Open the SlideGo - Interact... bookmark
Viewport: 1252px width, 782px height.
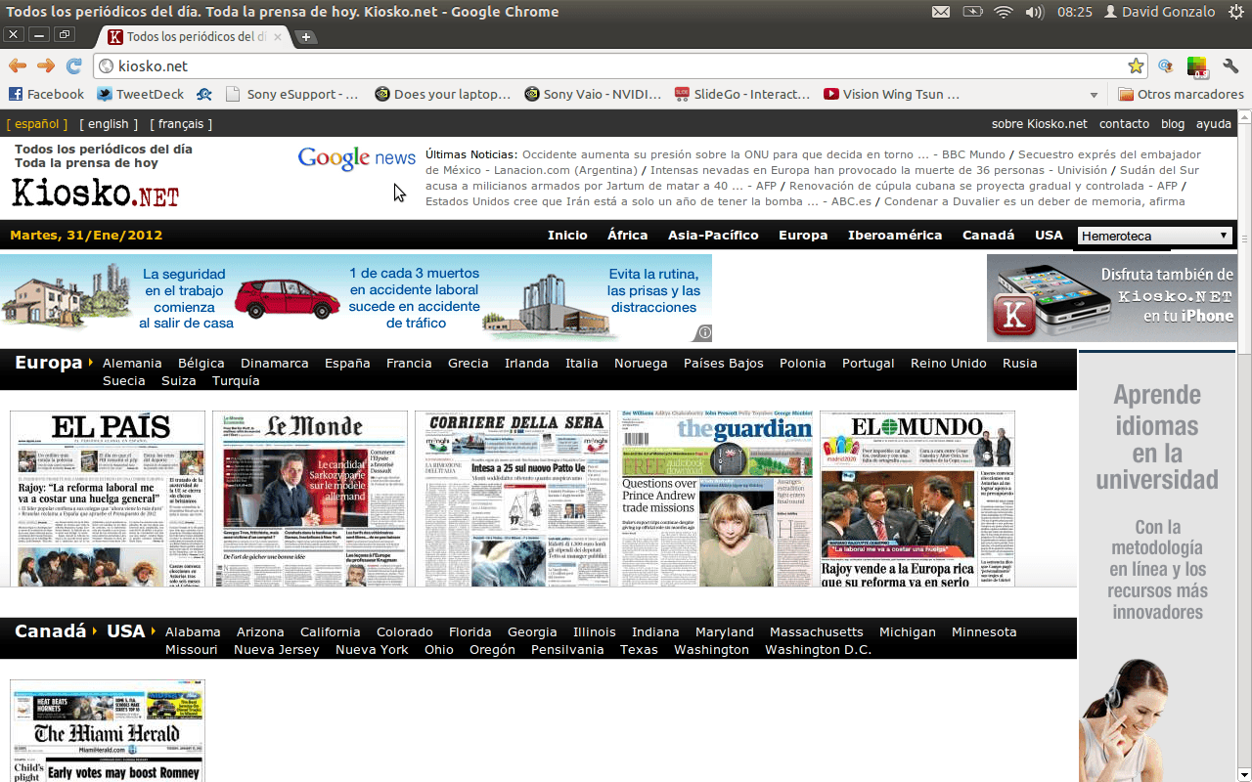pos(742,94)
